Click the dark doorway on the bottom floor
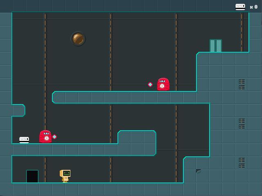The width and height of the screenshot is (262, 196). (32, 176)
